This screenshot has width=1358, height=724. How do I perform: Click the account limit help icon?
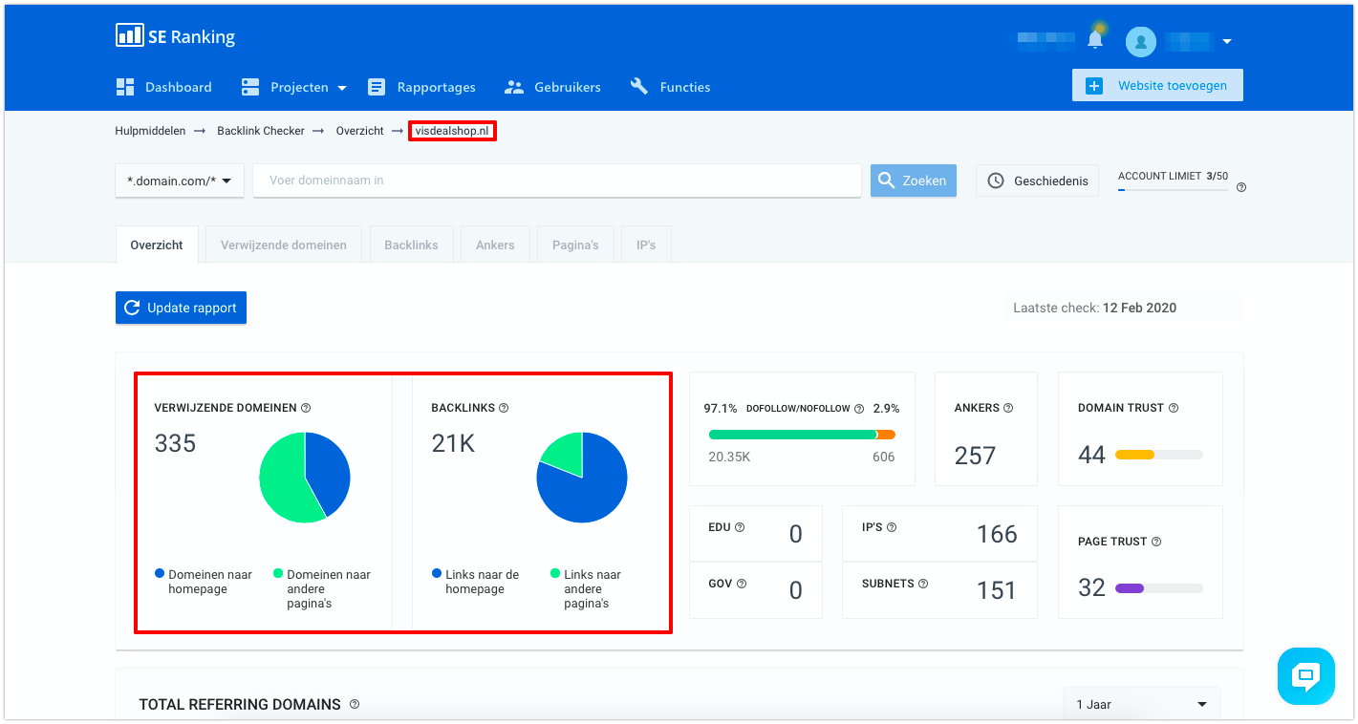pos(1241,187)
